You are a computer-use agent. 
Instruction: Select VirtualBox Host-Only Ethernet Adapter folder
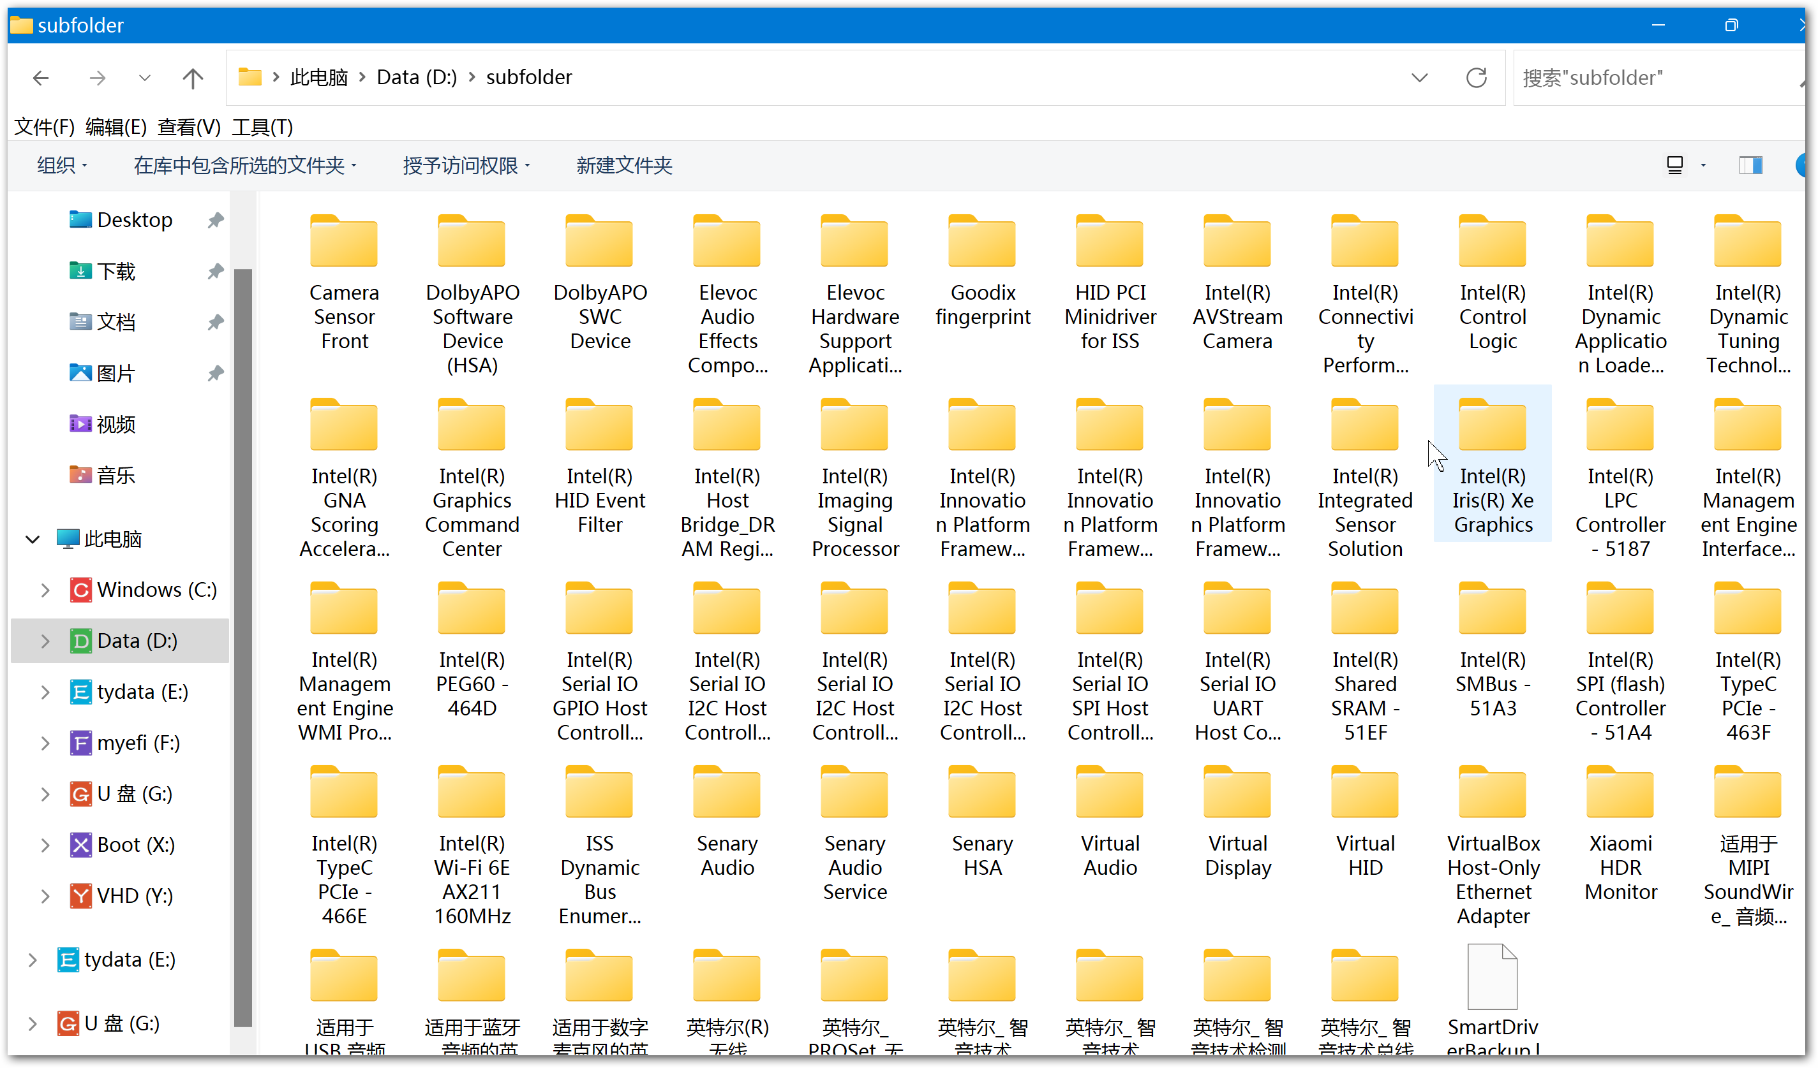tap(1493, 847)
